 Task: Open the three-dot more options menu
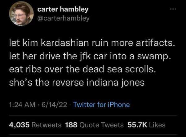[x=175, y=10]
